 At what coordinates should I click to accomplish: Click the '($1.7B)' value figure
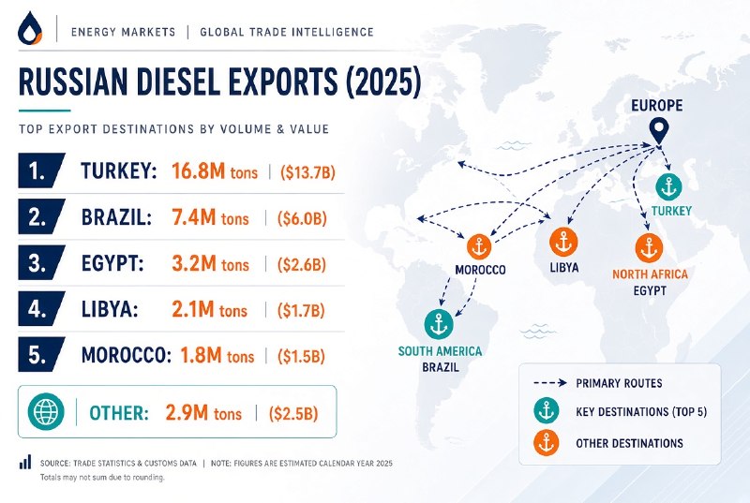point(301,310)
